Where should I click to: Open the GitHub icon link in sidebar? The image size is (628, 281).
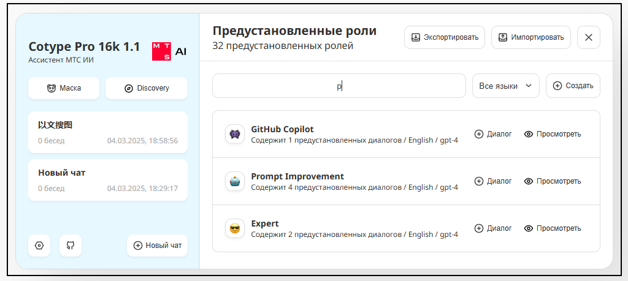pos(71,245)
